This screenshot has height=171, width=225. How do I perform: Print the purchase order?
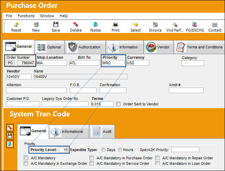click(x=115, y=25)
